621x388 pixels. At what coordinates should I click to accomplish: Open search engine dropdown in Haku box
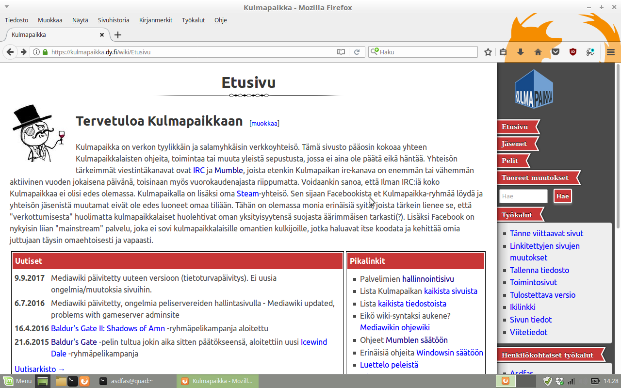(374, 51)
